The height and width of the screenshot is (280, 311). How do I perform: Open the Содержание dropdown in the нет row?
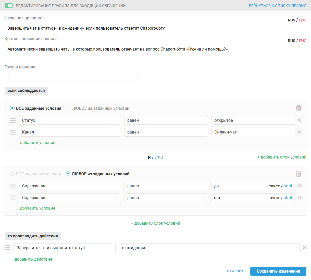coord(70,198)
